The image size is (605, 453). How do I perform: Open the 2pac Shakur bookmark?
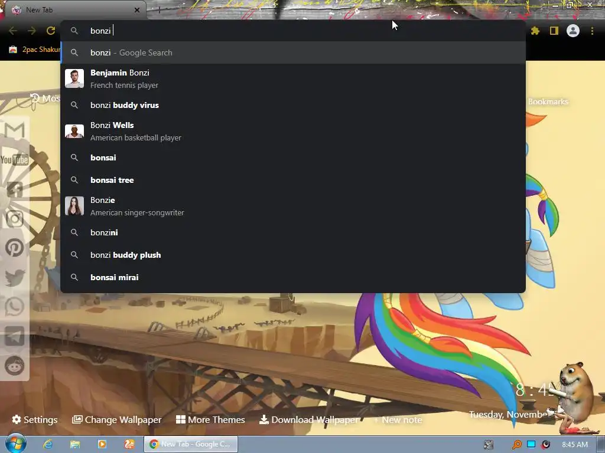(35, 50)
